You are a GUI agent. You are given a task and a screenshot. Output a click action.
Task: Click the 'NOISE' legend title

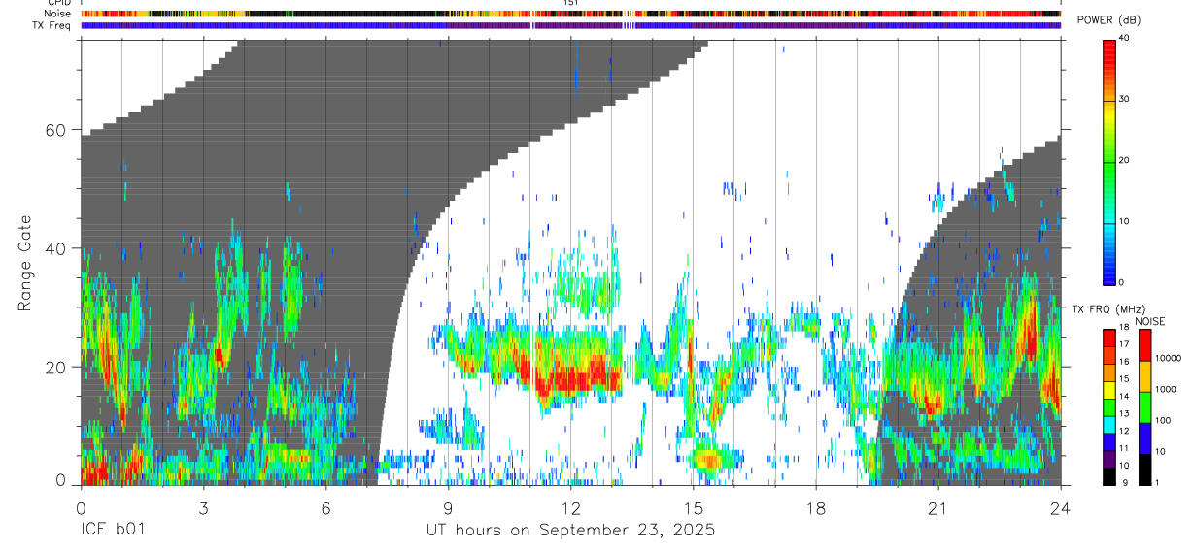[x=1151, y=321]
